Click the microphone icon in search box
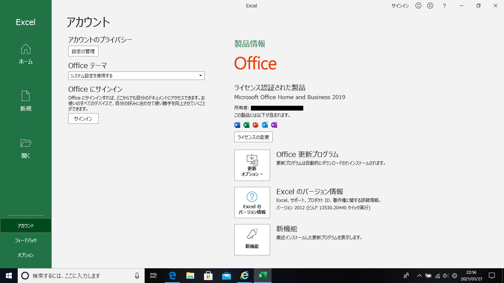This screenshot has height=283, width=504. tap(137, 276)
